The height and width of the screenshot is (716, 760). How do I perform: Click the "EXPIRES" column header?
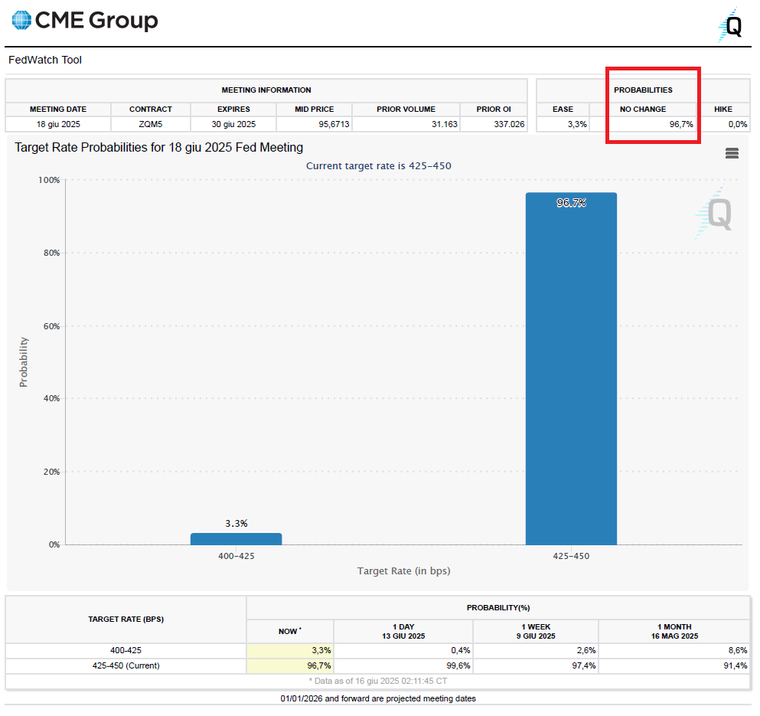coord(233,110)
